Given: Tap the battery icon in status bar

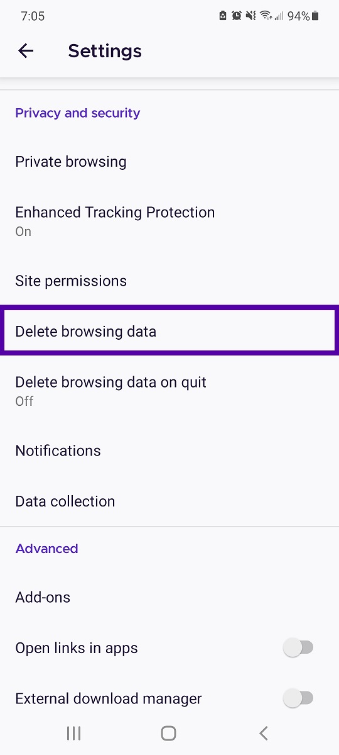Looking at the screenshot, I should 315,16.
